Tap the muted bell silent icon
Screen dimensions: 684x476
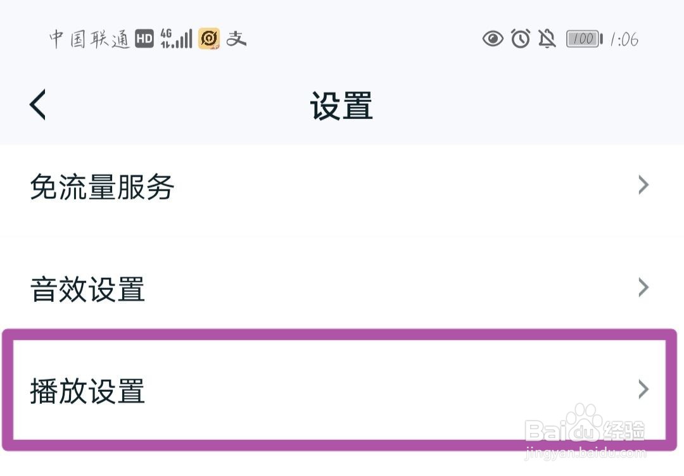(x=547, y=39)
